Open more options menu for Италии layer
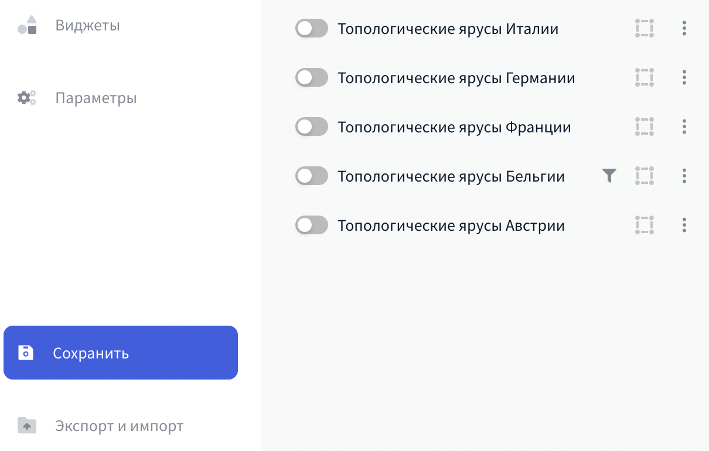 click(x=684, y=28)
